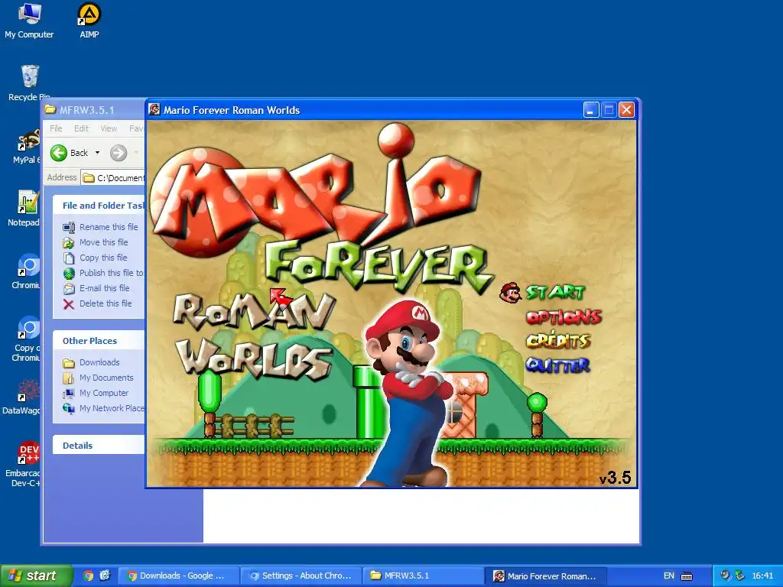Select START in the Mario game menu
The width and height of the screenshot is (783, 587).
[555, 292]
